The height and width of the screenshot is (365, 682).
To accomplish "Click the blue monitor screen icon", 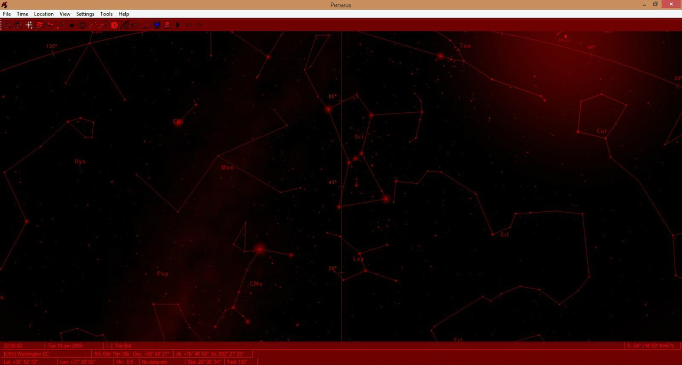I will [157, 25].
